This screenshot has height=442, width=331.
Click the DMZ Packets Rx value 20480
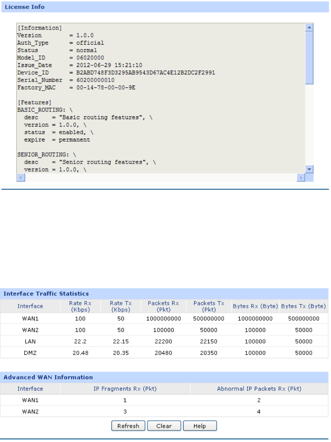coord(163,353)
